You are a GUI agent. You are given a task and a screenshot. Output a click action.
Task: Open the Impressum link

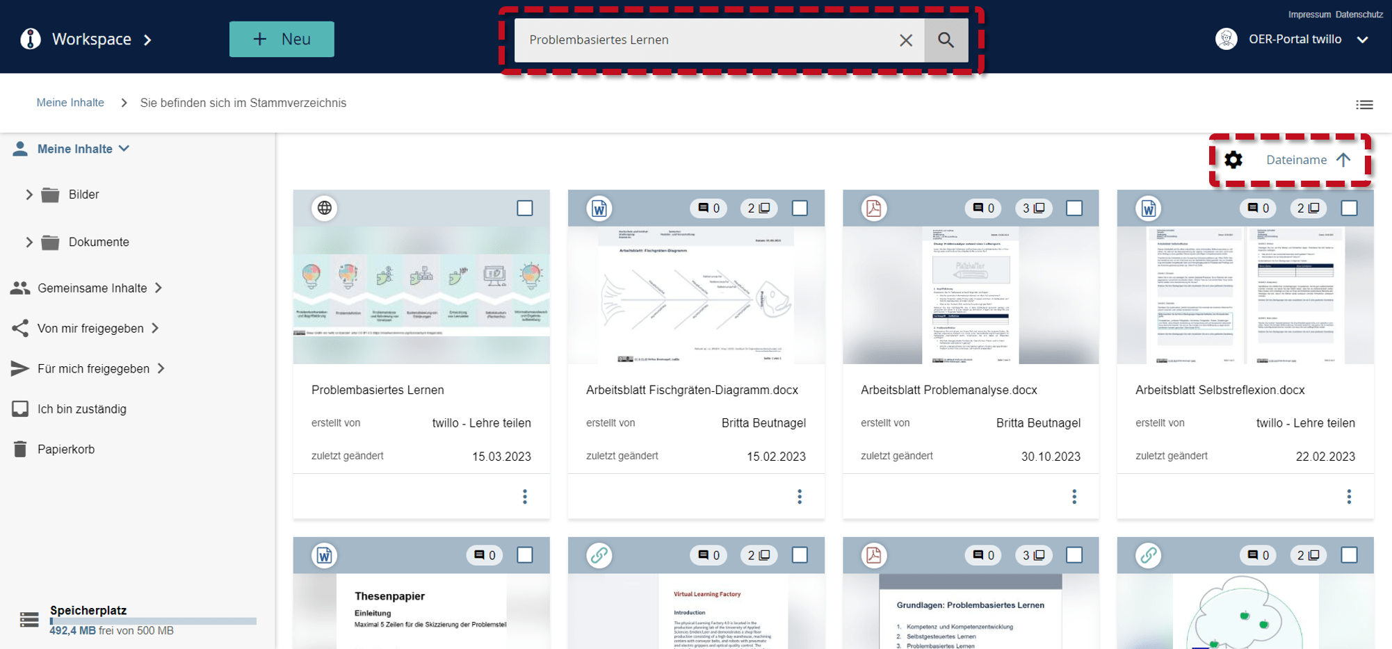coord(1309,15)
